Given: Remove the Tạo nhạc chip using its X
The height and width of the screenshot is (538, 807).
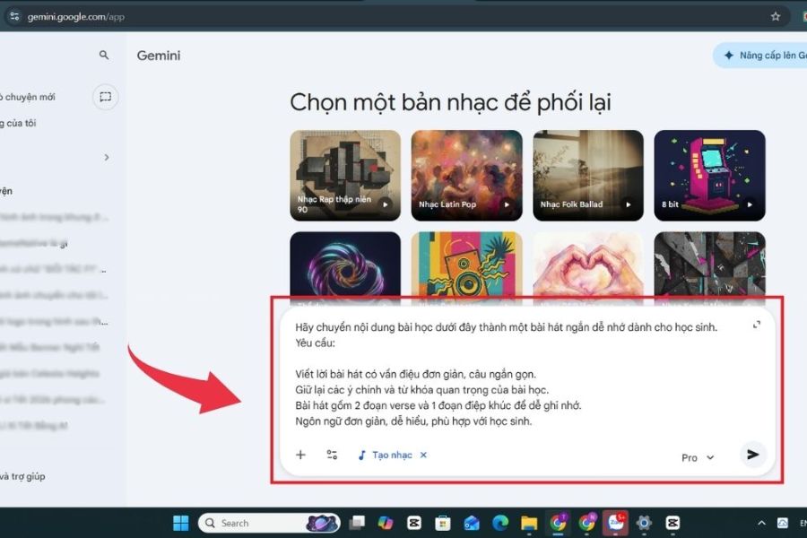Looking at the screenshot, I should coord(423,455).
